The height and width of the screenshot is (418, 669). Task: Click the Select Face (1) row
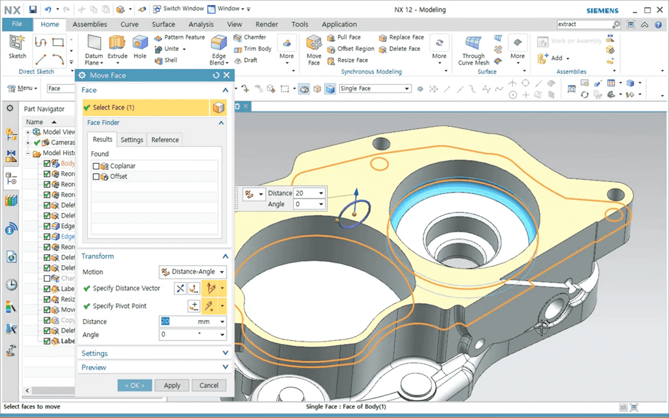pos(145,108)
